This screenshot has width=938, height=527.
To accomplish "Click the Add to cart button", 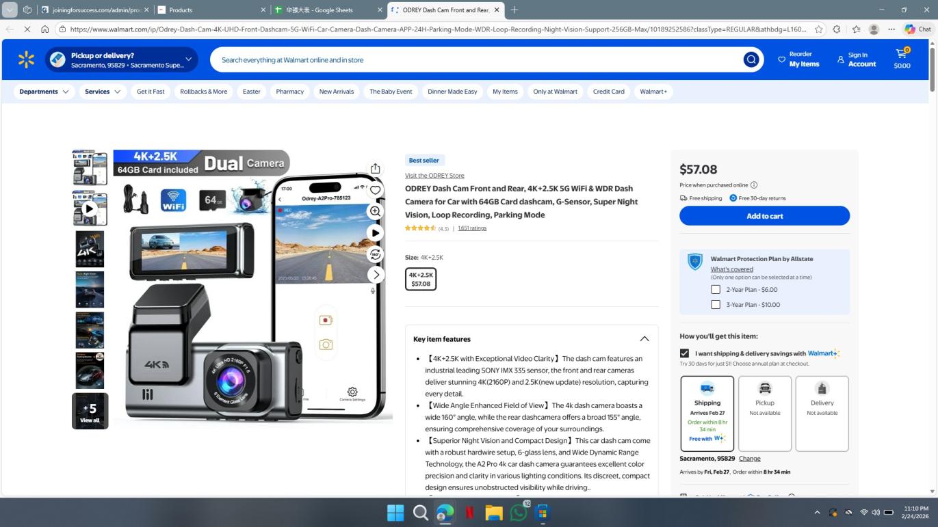I will 764,216.
